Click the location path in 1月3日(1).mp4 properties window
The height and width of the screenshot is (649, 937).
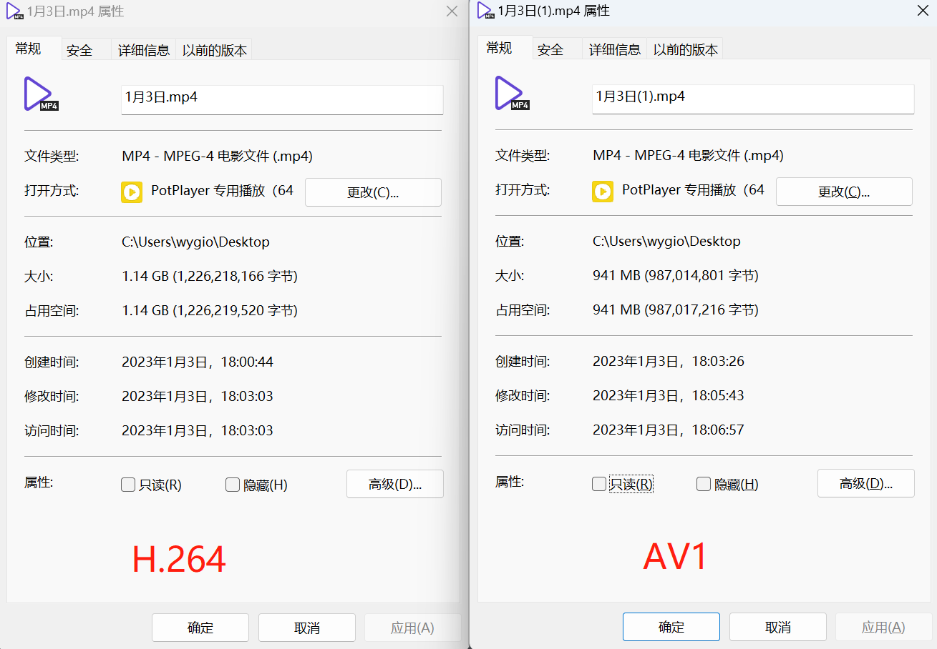(666, 241)
